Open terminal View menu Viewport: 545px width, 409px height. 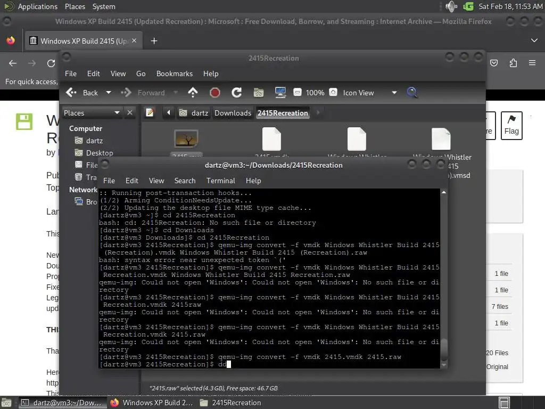coord(156,181)
